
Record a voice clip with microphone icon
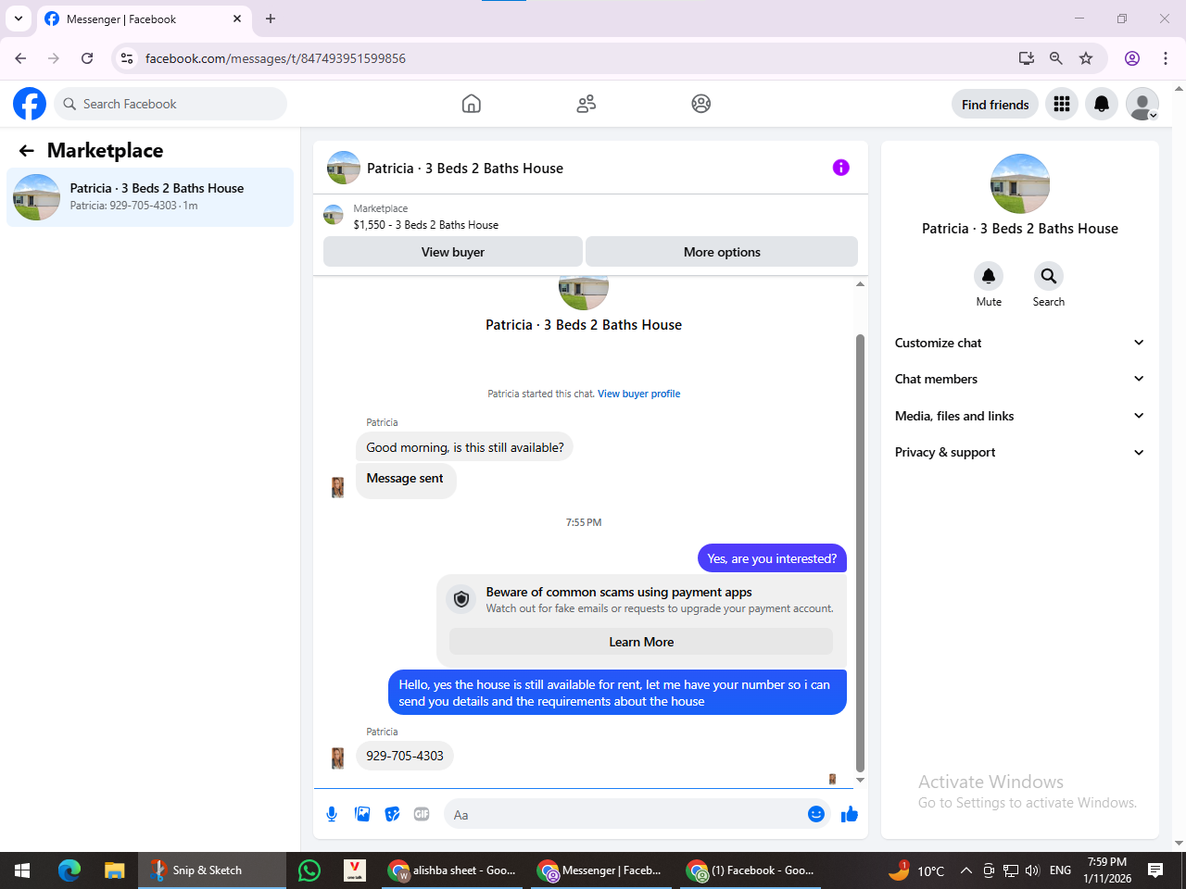tap(332, 814)
